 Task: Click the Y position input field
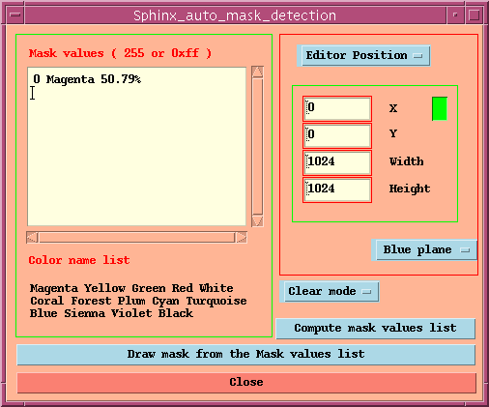337,135
